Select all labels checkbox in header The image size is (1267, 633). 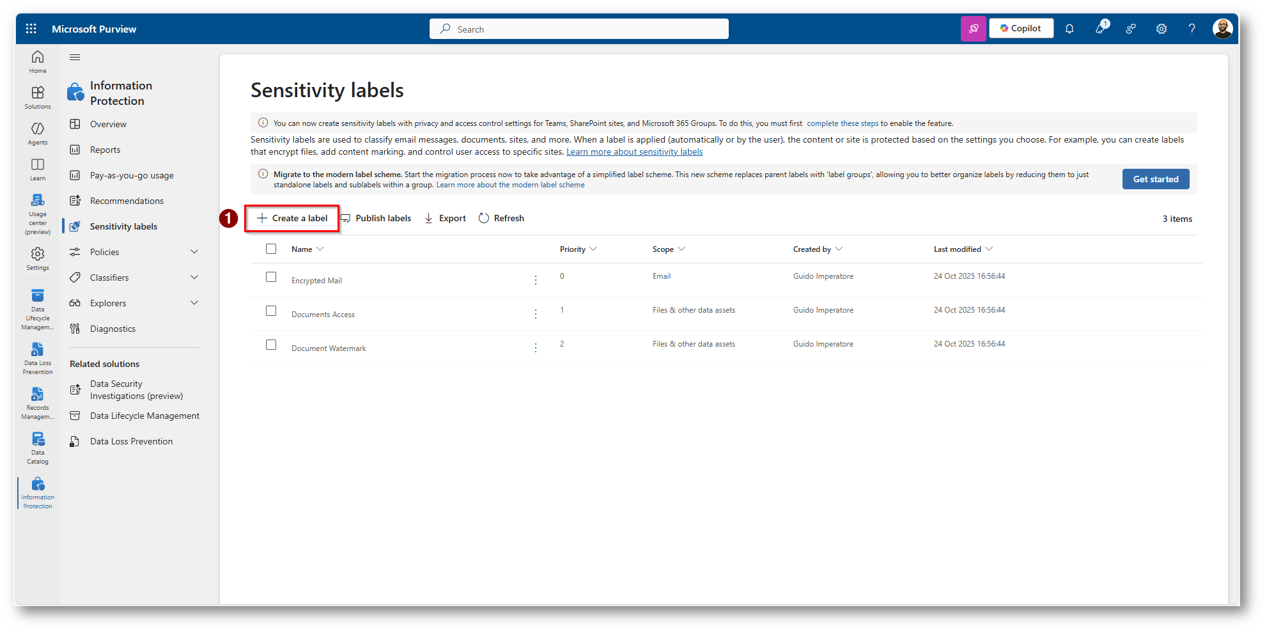coord(271,249)
